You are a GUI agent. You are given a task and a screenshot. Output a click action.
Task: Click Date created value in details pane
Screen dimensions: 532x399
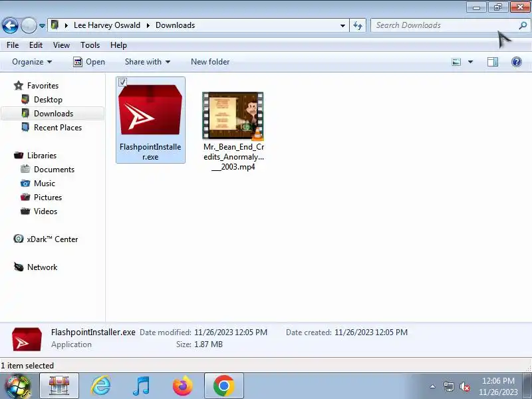[x=371, y=332]
